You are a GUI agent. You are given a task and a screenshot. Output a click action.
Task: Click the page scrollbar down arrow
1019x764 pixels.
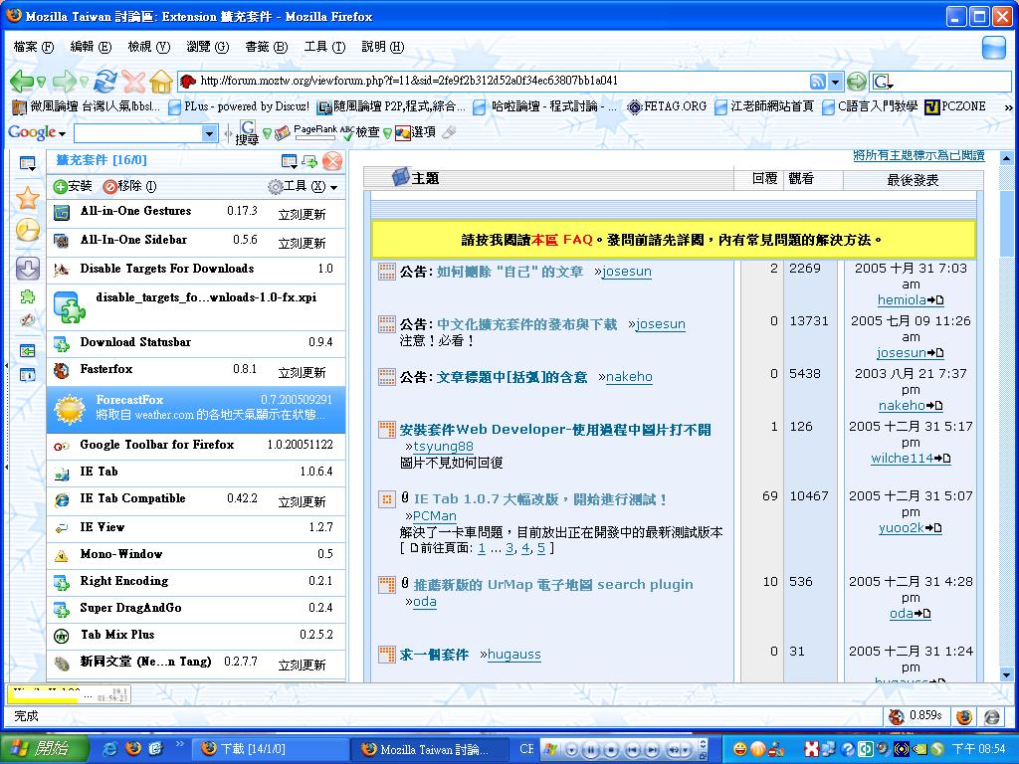[x=1006, y=675]
